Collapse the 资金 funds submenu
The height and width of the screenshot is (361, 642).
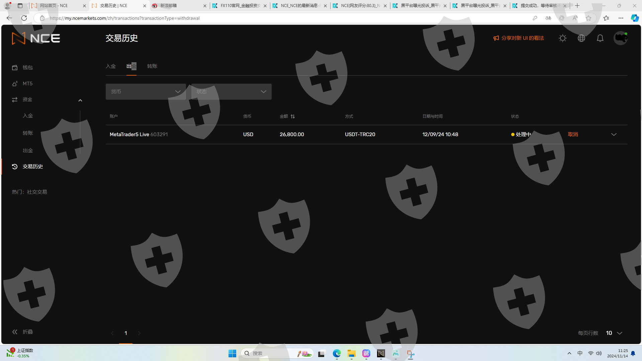tap(80, 100)
